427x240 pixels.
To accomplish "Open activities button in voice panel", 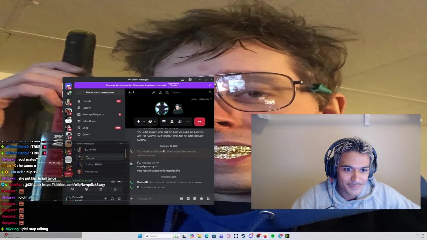I will pos(101,189).
